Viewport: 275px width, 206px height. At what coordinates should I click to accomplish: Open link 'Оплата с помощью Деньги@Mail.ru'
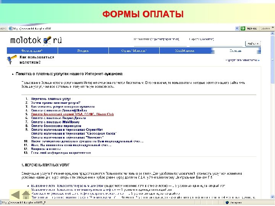59,110
